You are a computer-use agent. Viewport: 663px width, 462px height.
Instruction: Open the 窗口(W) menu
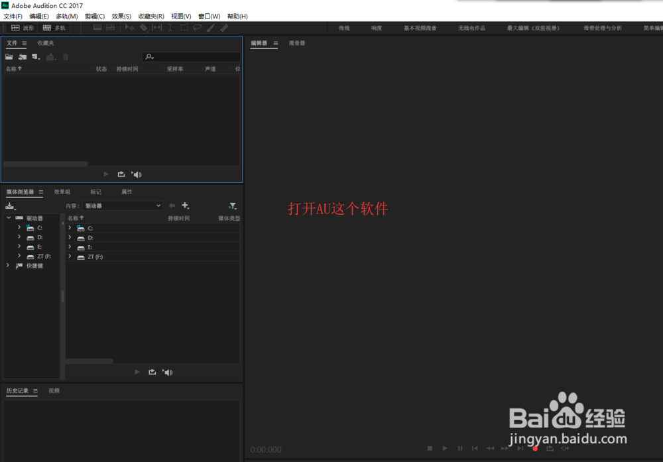coord(210,16)
